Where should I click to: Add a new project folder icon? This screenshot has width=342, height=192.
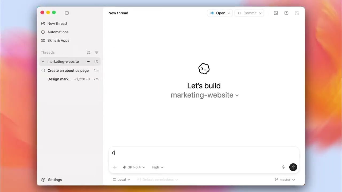89,53
